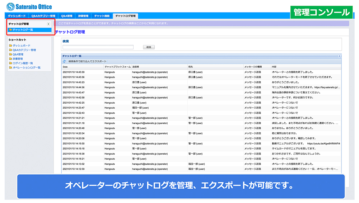Collapse the チャットログ一覧 grid panel
The height and width of the screenshot is (203, 359).
[339, 56]
